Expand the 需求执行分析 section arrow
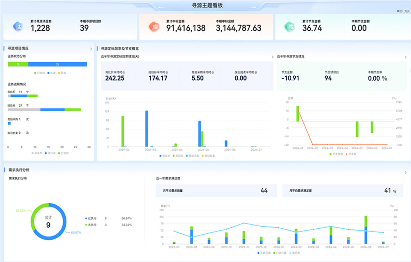 tap(406, 173)
